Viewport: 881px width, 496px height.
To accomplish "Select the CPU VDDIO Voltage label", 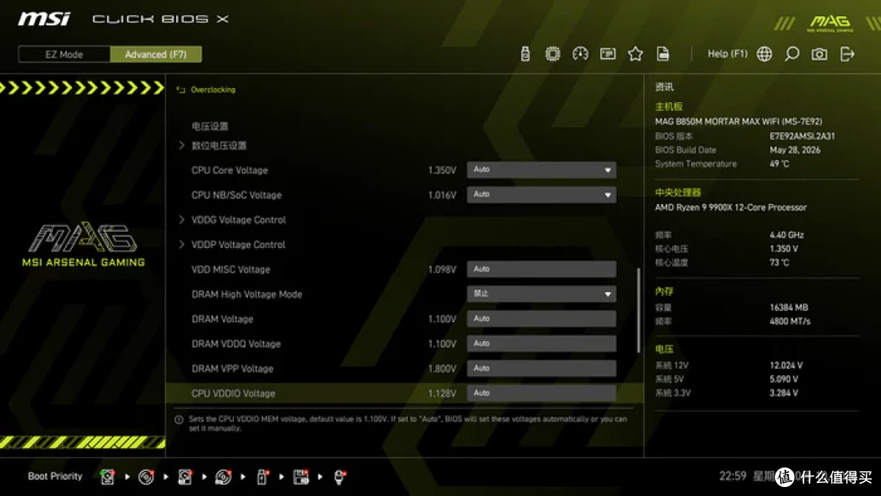I will pyautogui.click(x=233, y=393).
